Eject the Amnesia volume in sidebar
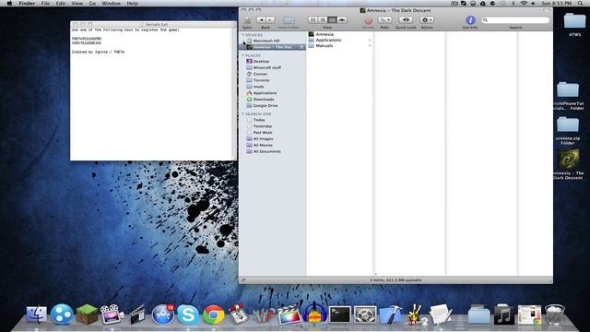 click(x=301, y=47)
